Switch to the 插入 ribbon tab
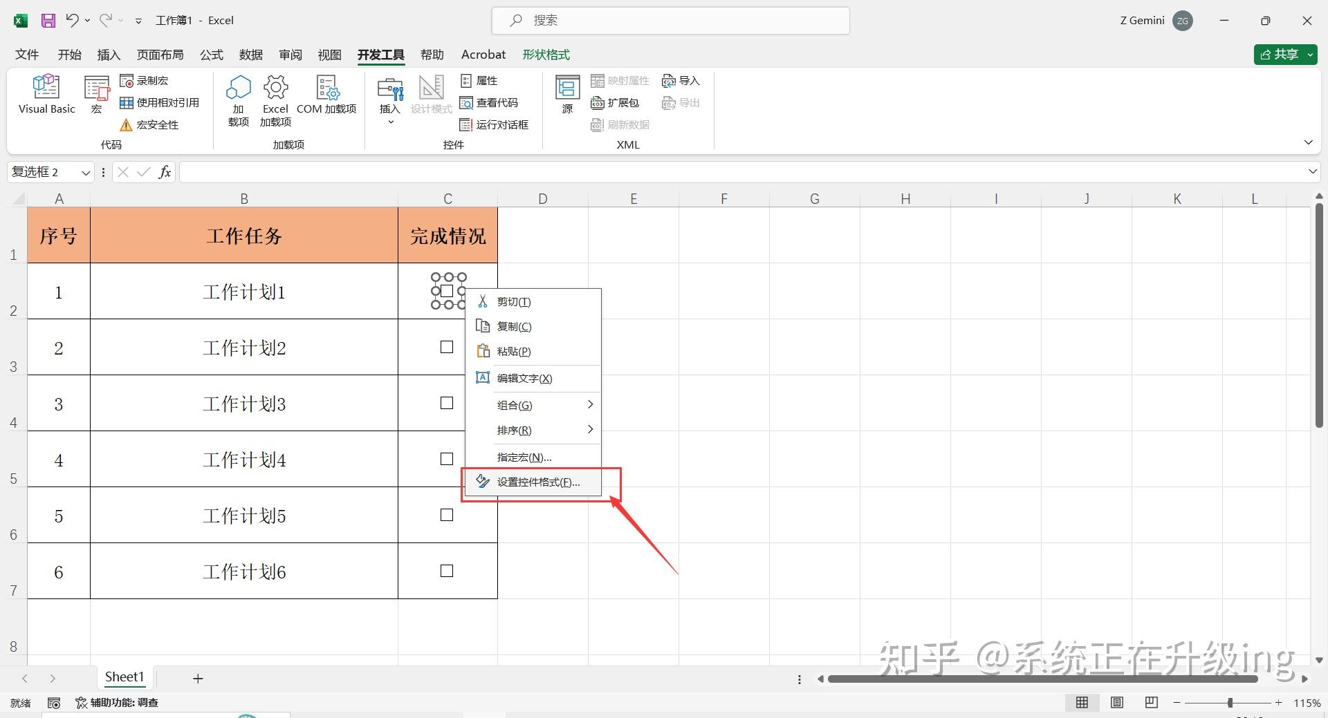This screenshot has width=1328, height=718. [x=109, y=55]
